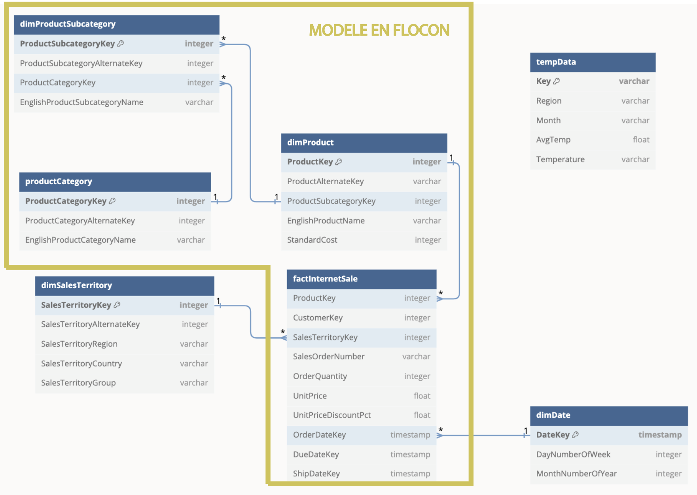
Task: Select the SalesTerritoryCountry field row
Action: click(125, 363)
